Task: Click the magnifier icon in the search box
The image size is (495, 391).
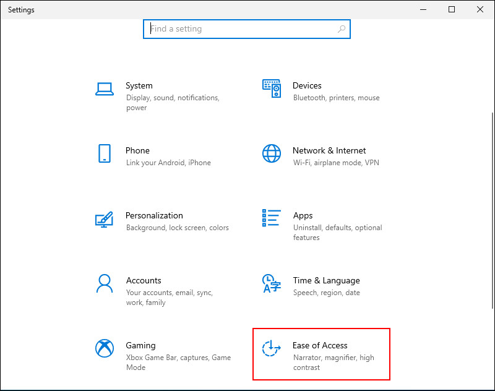Action: 342,29
